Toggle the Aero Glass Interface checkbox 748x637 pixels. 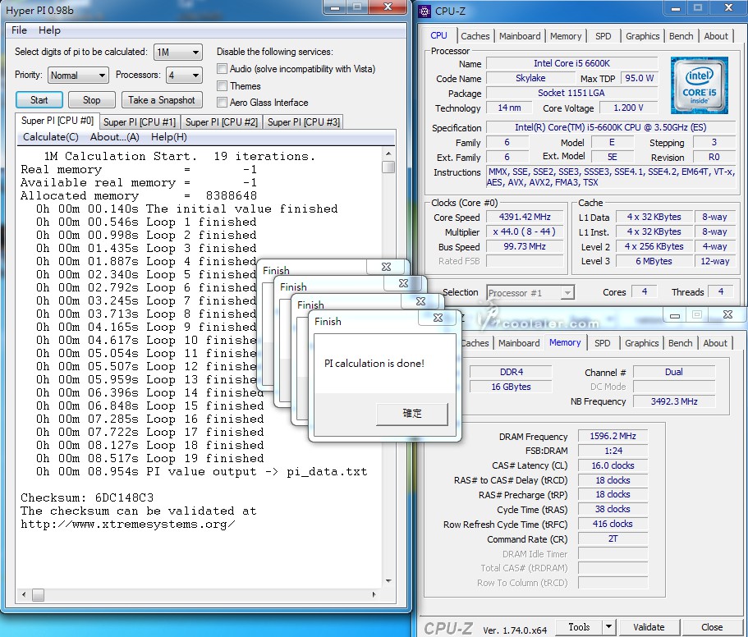(x=222, y=102)
